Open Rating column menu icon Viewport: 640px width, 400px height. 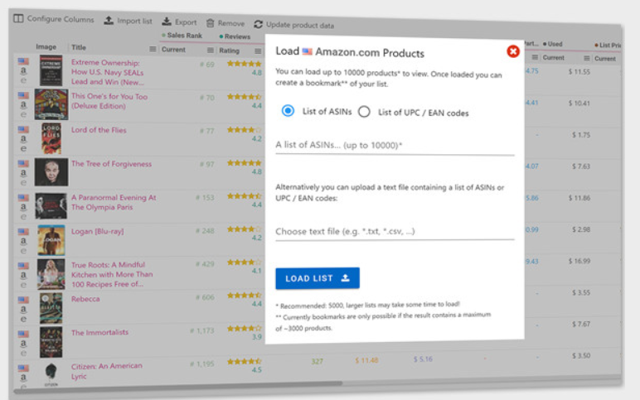click(258, 51)
